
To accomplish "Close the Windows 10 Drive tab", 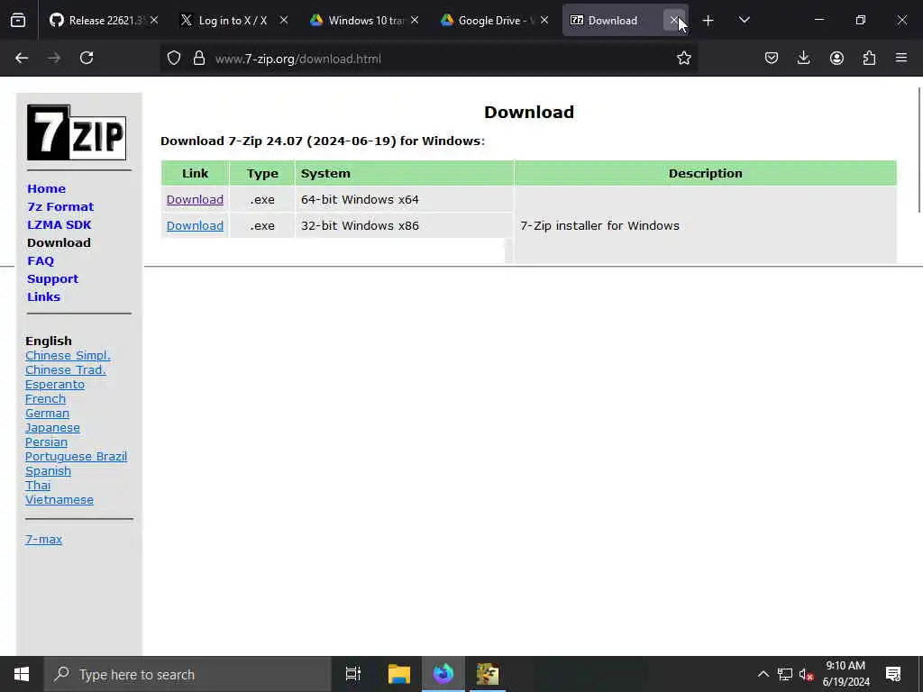I will [415, 20].
